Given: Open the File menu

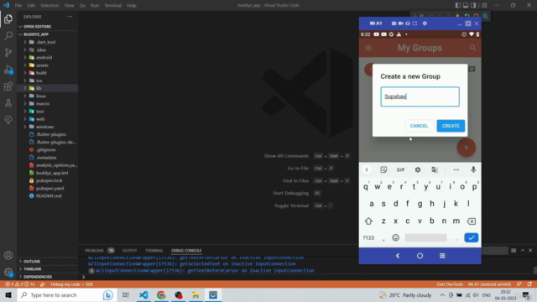Looking at the screenshot, I should (18, 6).
